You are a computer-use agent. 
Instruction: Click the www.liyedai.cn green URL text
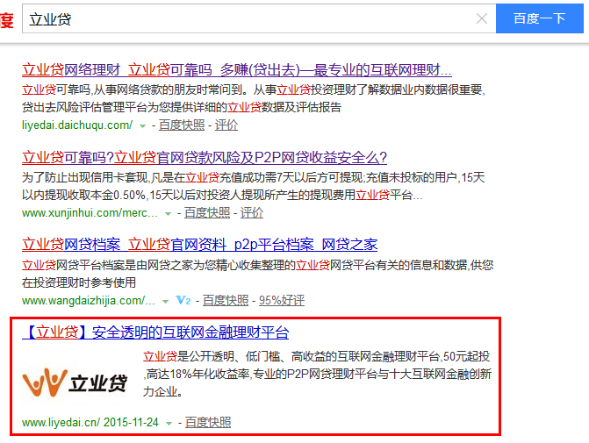click(x=61, y=422)
